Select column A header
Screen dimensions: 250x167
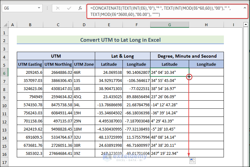[12, 25]
